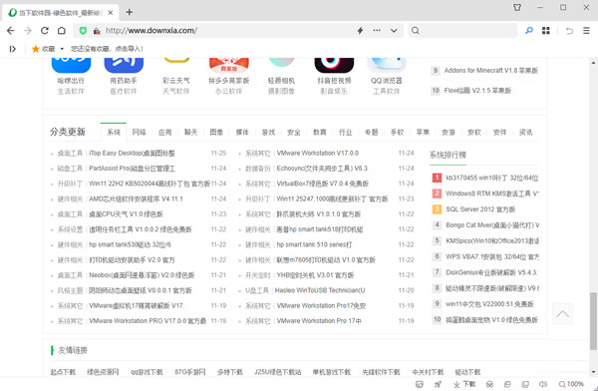Go forward with the forward arrow

(28, 31)
